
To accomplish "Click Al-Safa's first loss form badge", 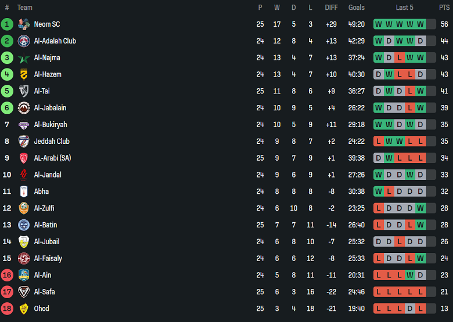I will pyautogui.click(x=379, y=292).
